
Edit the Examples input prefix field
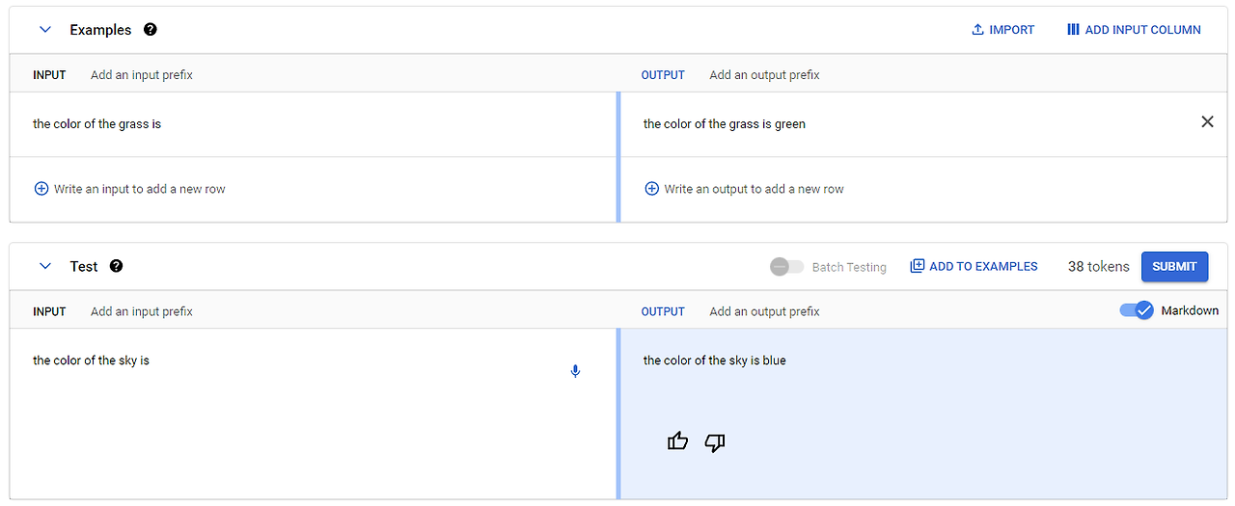[x=142, y=75]
